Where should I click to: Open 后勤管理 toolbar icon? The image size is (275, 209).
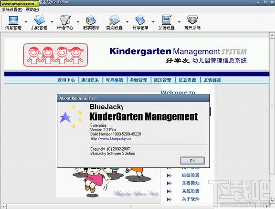(x=39, y=22)
